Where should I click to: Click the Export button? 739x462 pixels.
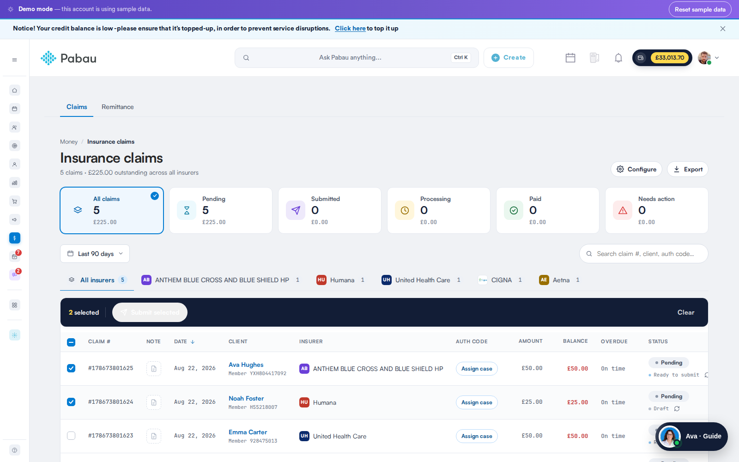[688, 169]
